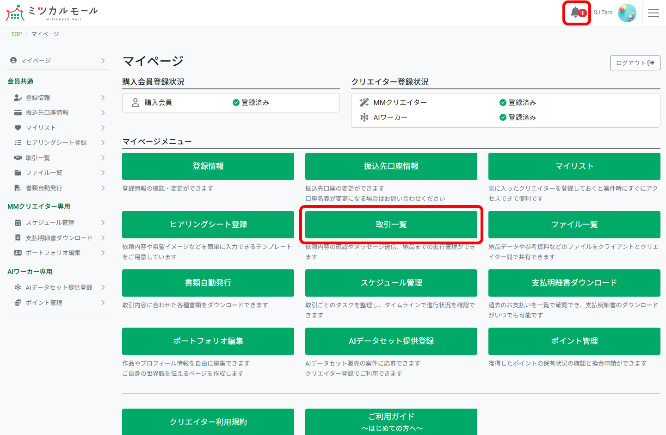
Task: Open the 取引一覧 green button
Action: pyautogui.click(x=391, y=224)
